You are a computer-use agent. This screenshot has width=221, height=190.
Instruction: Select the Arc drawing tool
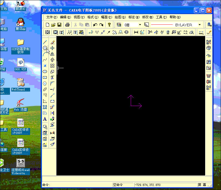45,54
